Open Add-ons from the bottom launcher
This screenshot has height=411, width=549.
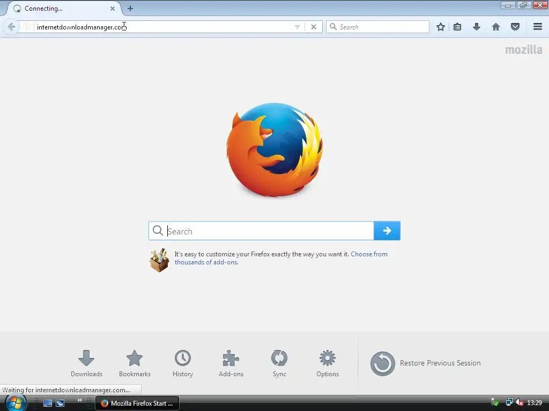tap(231, 363)
